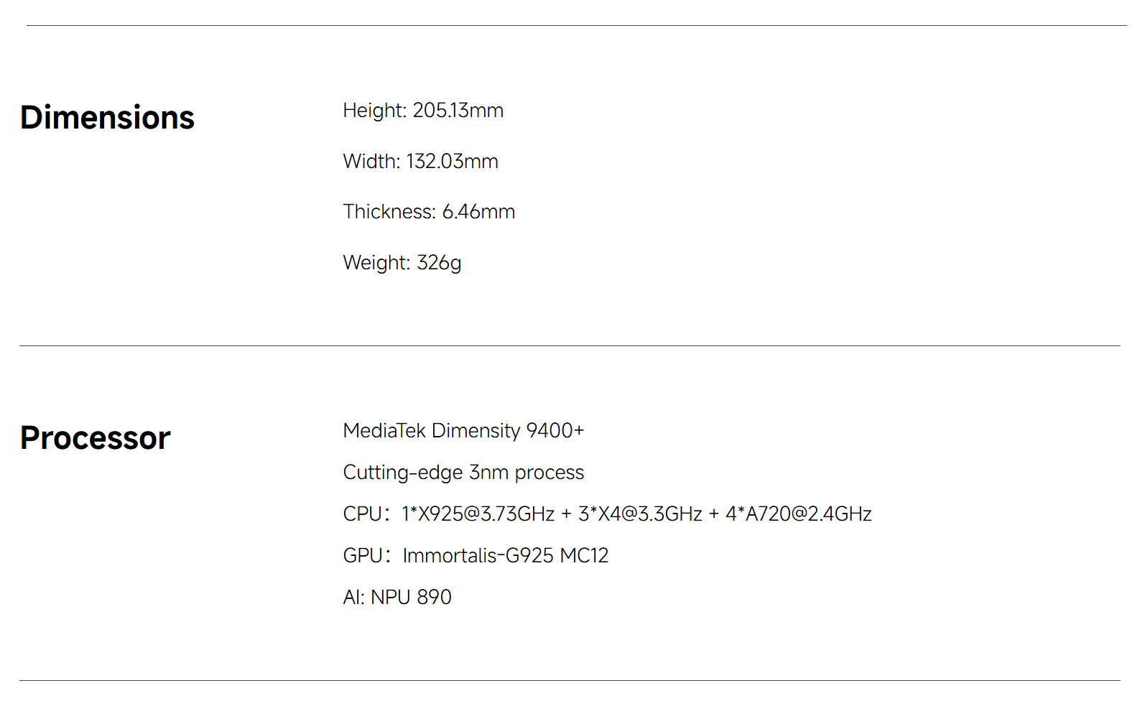Select the Cutting-edge 3nm process line
This screenshot has width=1140, height=706.
[x=463, y=473]
